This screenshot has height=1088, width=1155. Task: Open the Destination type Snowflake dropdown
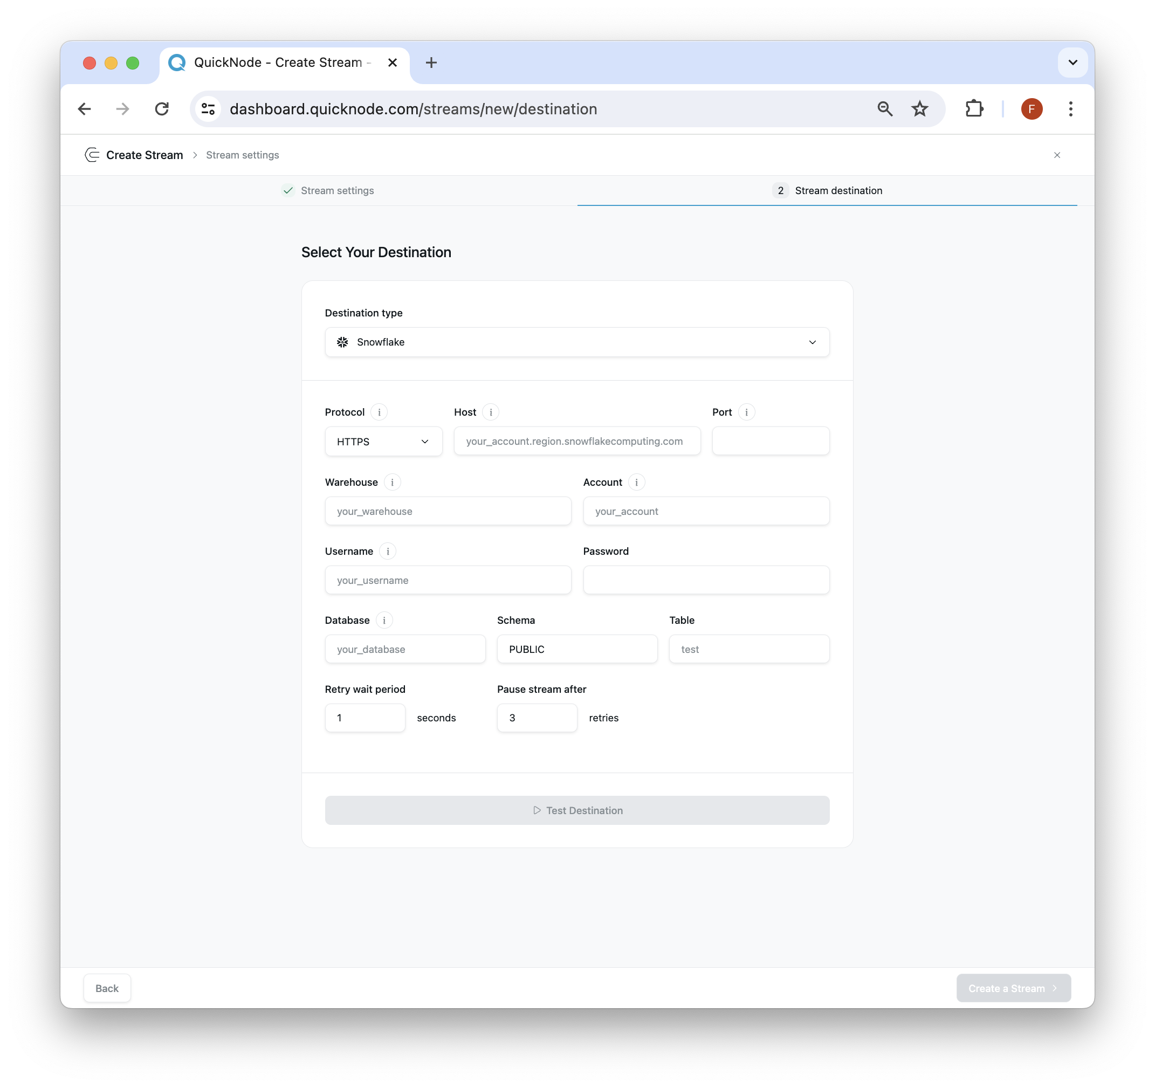coord(577,342)
